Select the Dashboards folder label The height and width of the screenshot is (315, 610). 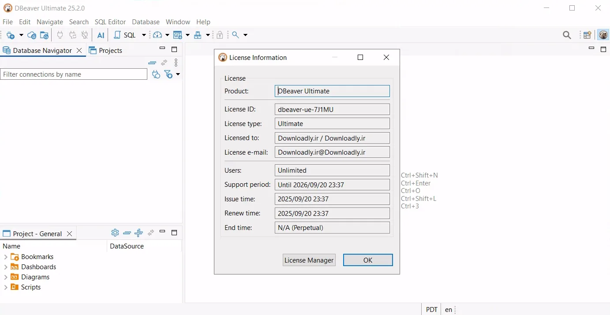point(39,267)
